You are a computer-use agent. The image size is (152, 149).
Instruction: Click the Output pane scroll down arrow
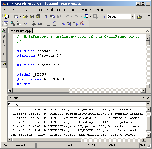point(148,135)
